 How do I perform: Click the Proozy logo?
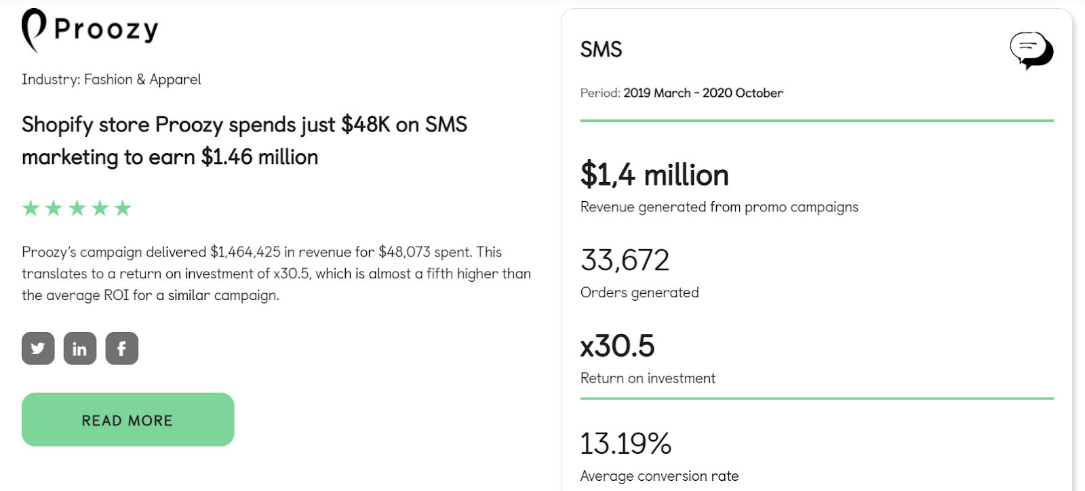pos(90,30)
